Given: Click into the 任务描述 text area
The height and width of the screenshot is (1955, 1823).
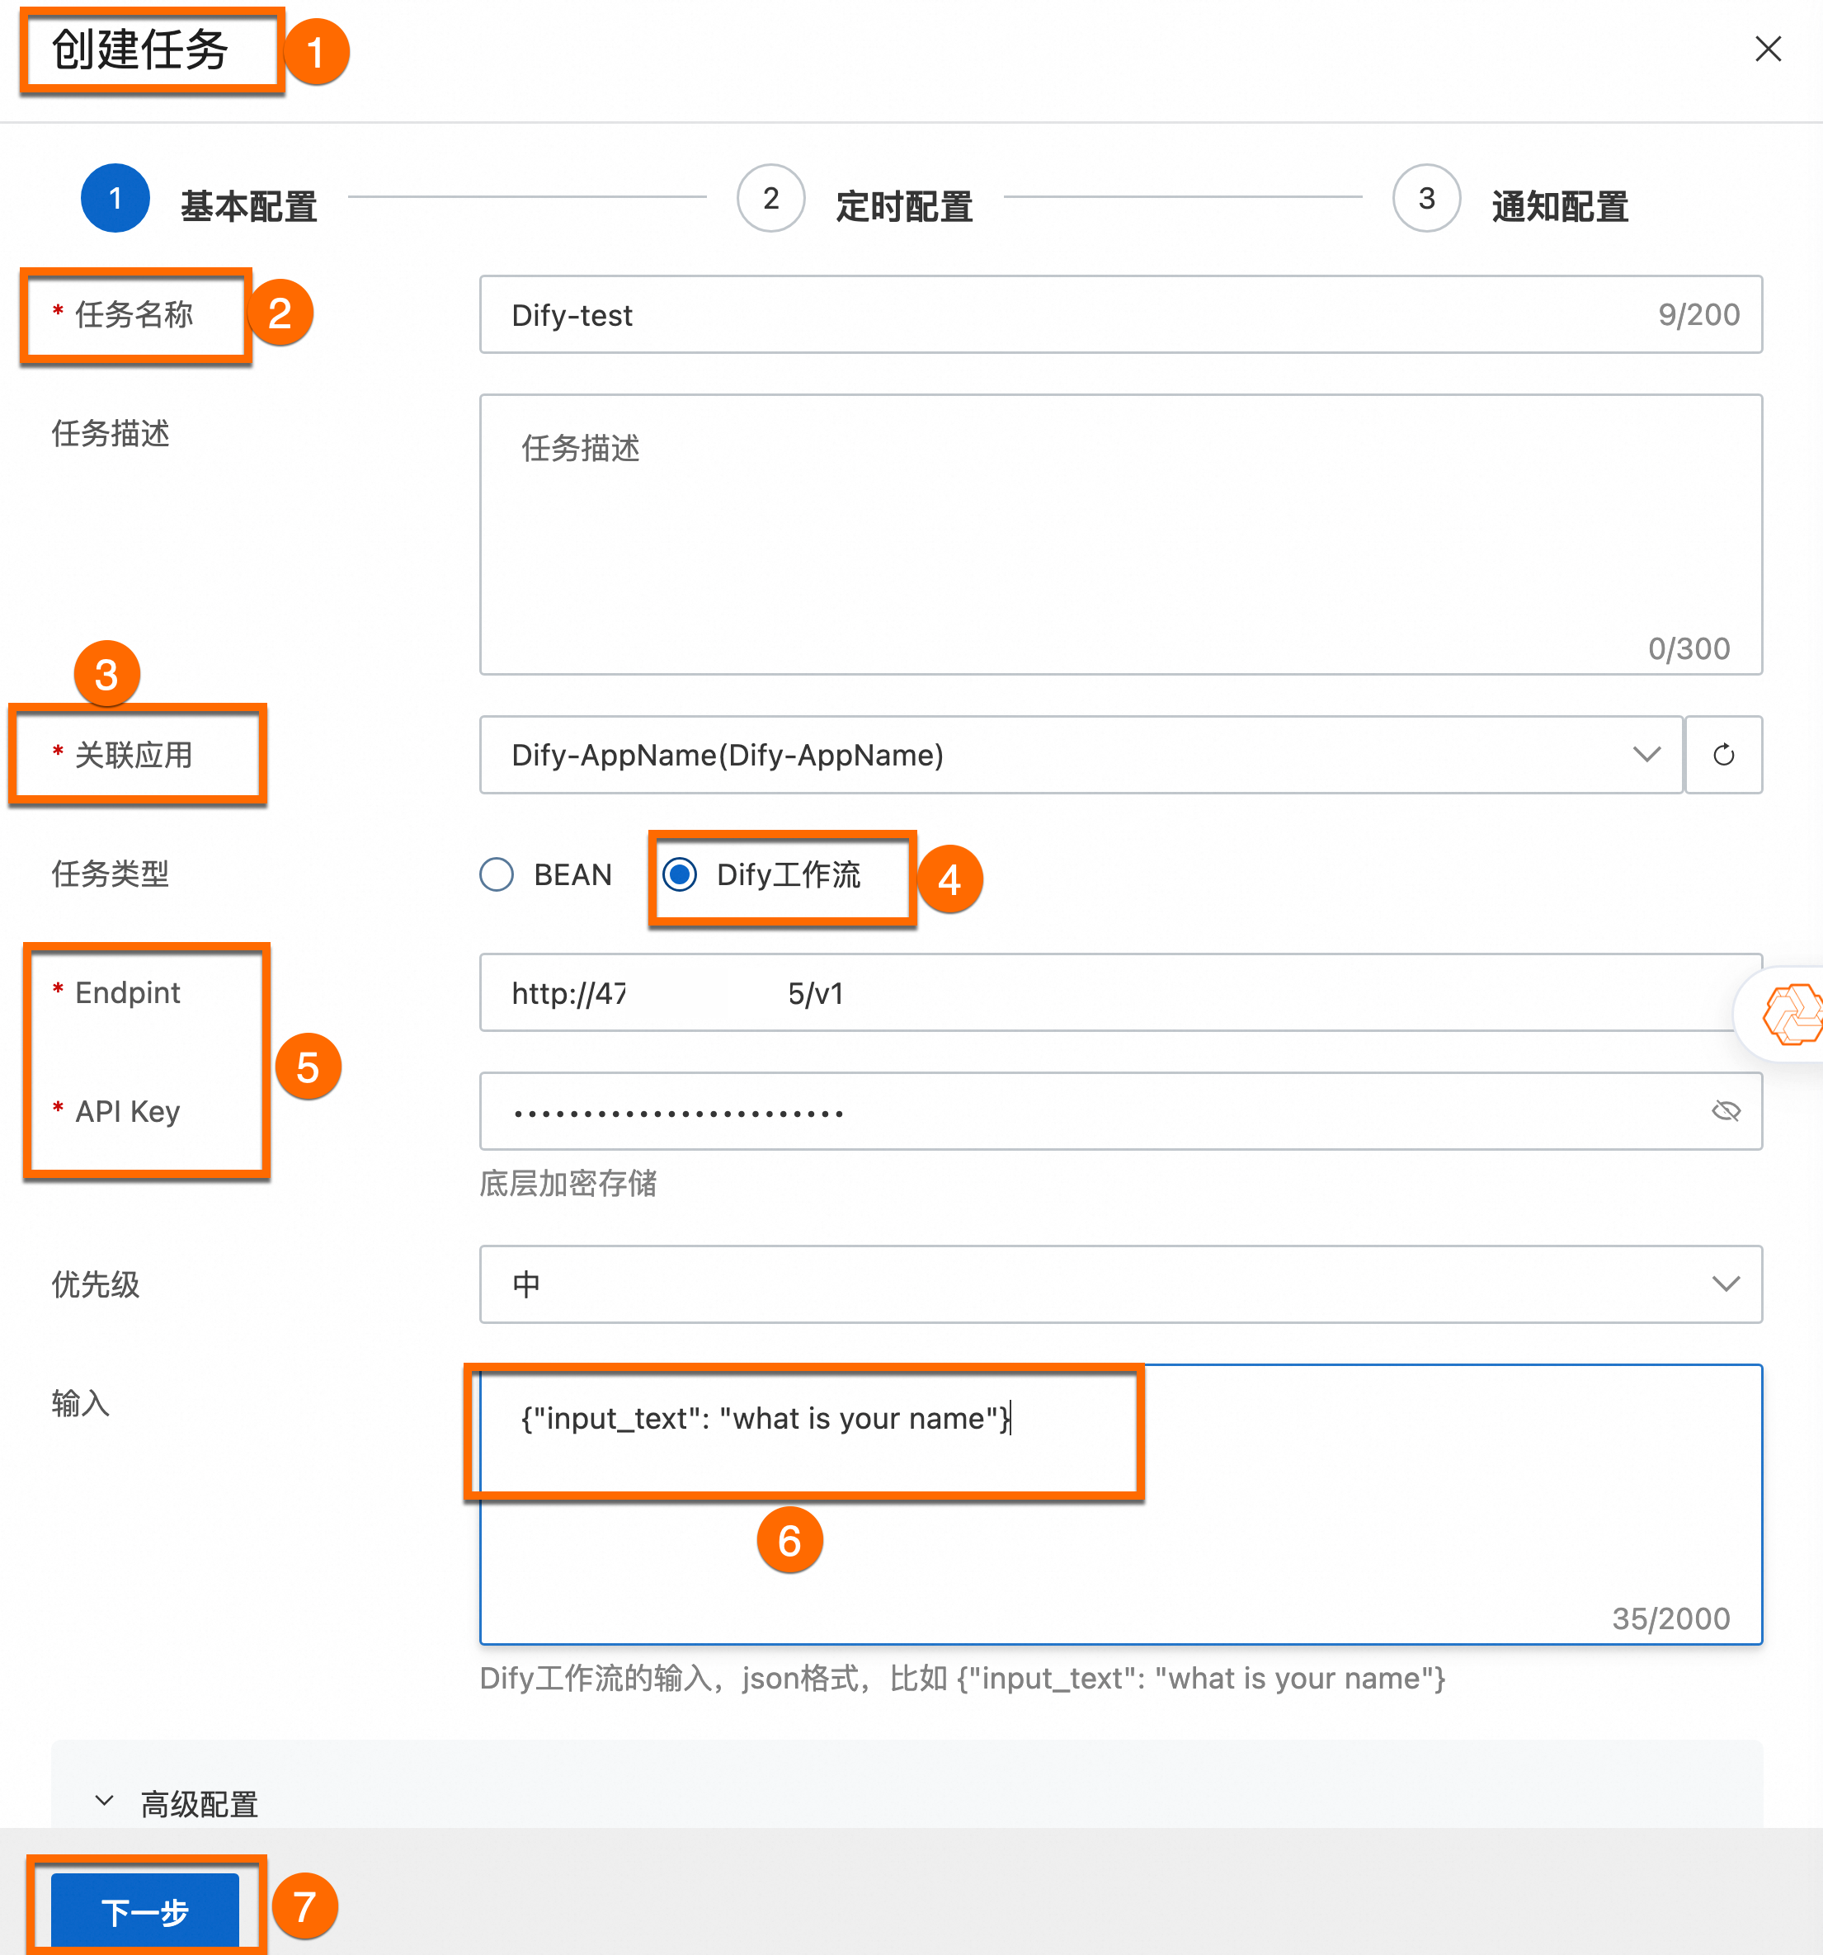Looking at the screenshot, I should tap(1120, 534).
